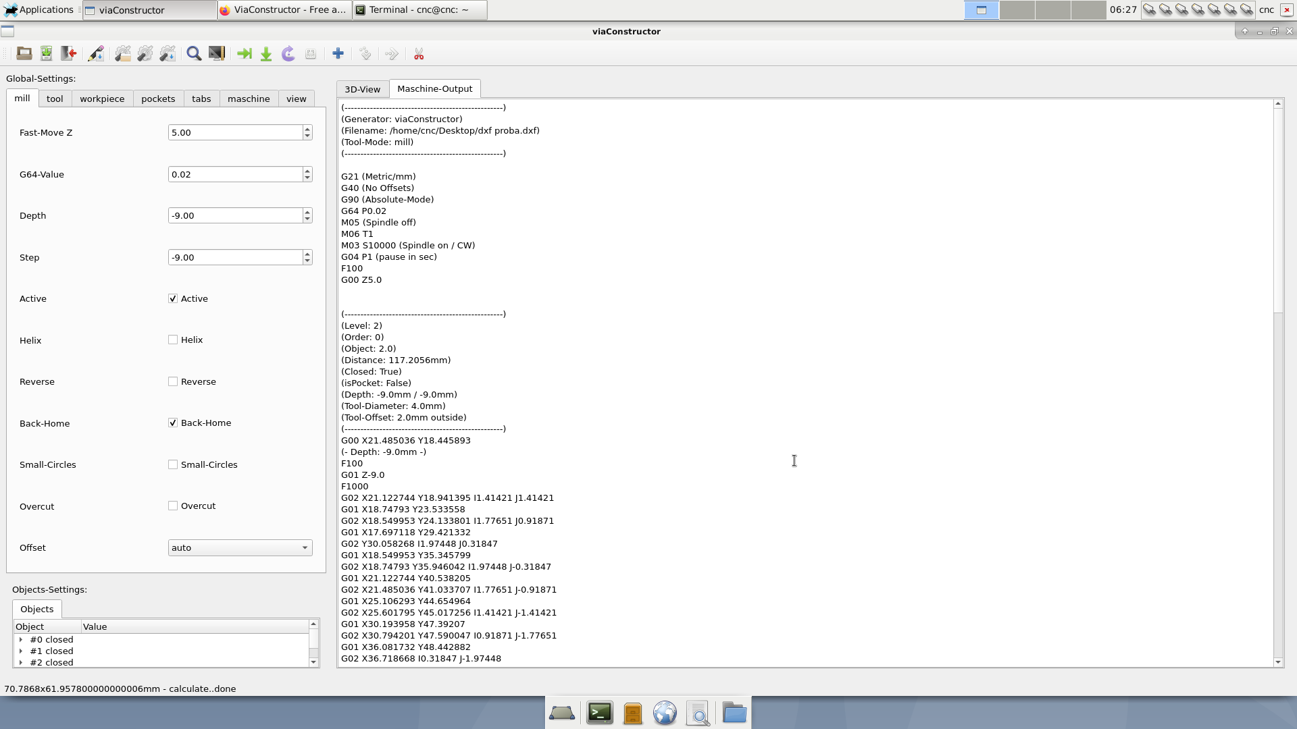Click the viaConstructor taskbar button

pyautogui.click(x=150, y=9)
